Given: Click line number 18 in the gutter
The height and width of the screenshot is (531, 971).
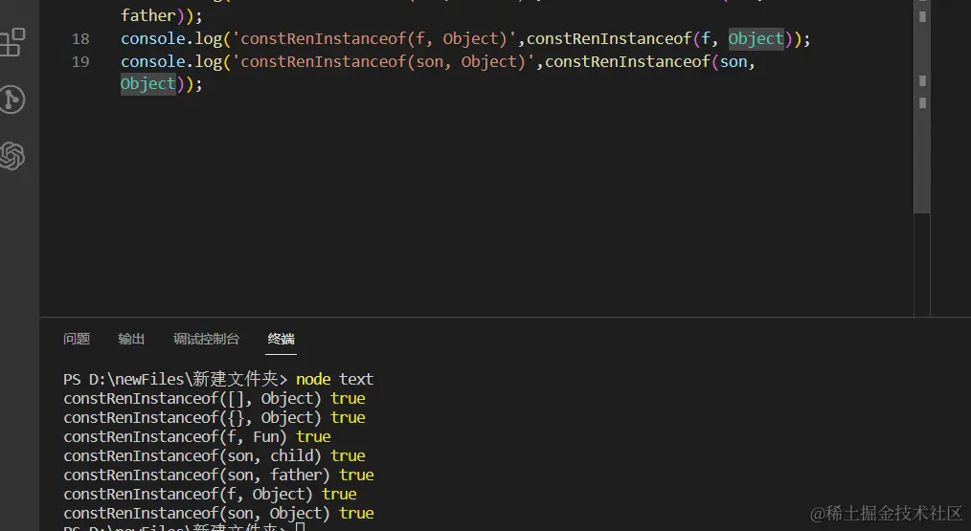Looking at the screenshot, I should 80,39.
